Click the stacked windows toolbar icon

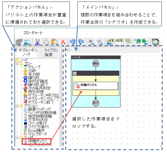[156, 42]
